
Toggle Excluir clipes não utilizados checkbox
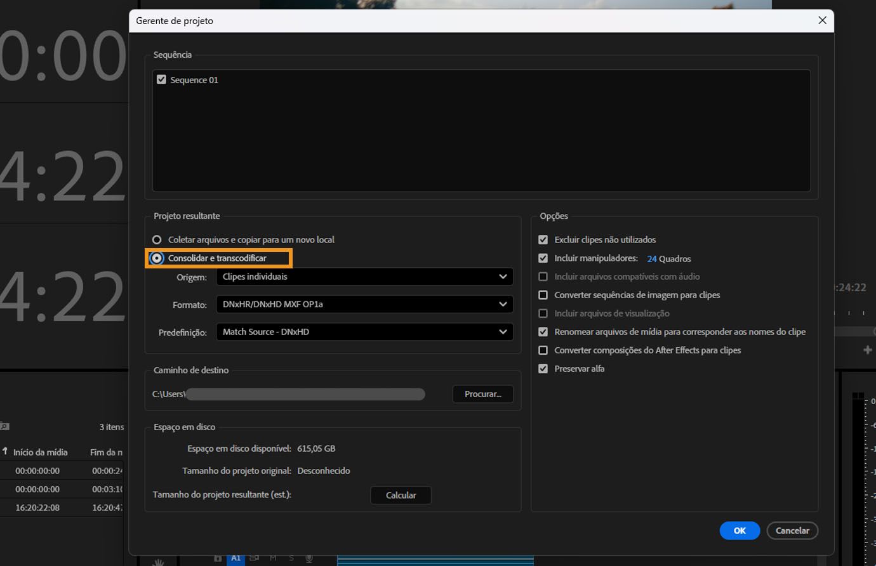(543, 240)
